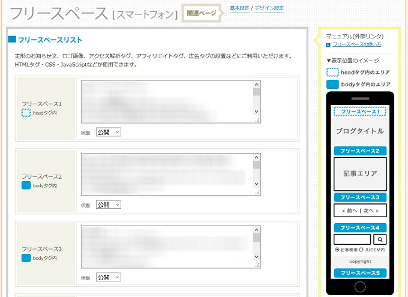The height and width of the screenshot is (297, 408).
Task: Click the フリースペース2 row label
Action: point(41,176)
